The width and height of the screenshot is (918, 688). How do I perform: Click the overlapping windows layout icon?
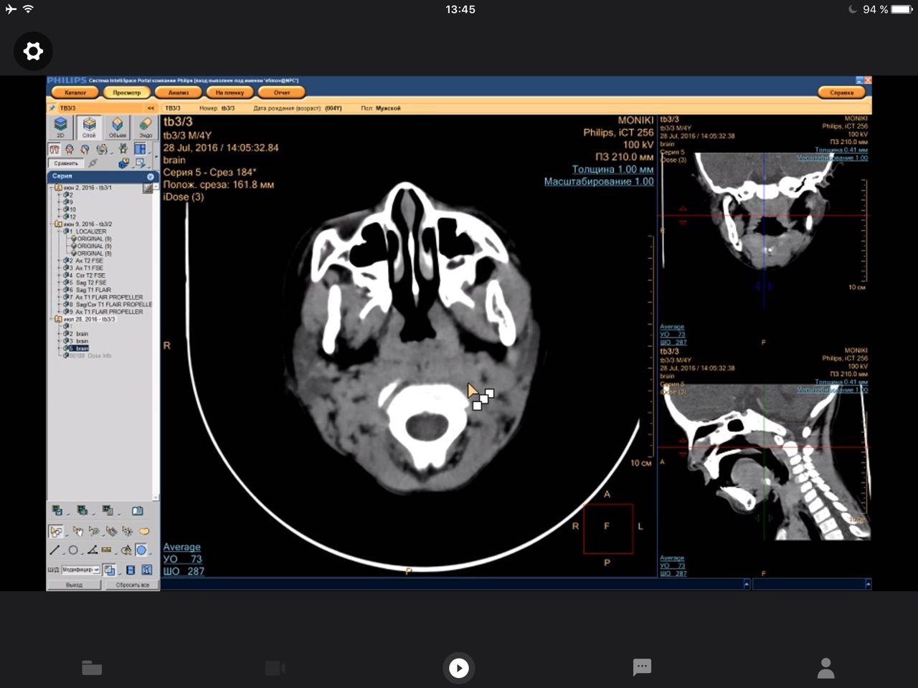click(x=110, y=570)
